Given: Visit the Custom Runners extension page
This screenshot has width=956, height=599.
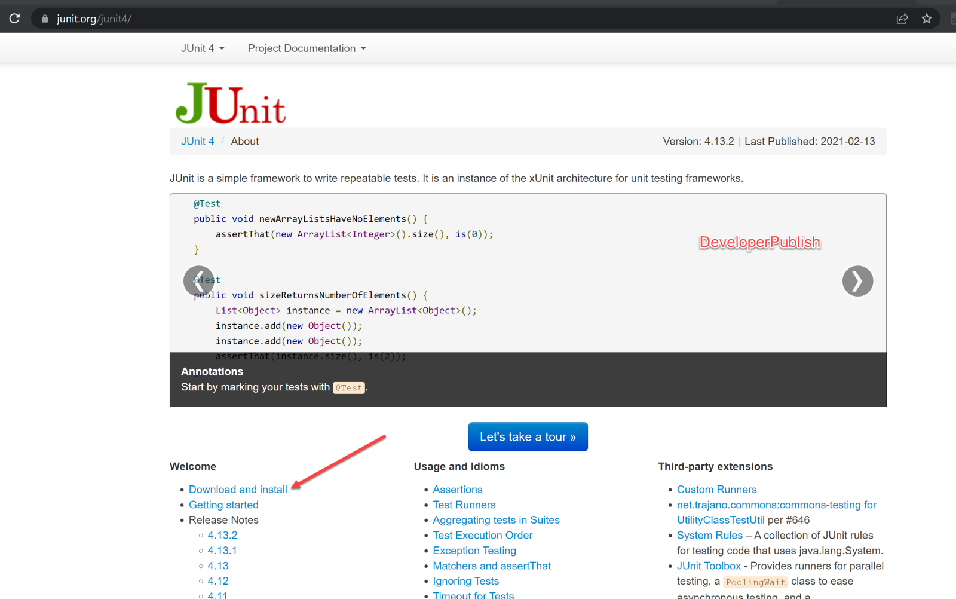Looking at the screenshot, I should pos(717,489).
